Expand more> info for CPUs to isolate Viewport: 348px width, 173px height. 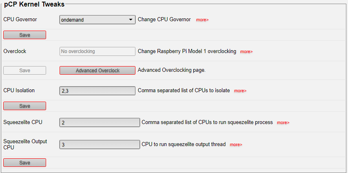tap(240, 91)
